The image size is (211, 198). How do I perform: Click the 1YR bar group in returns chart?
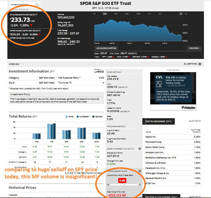click(51, 131)
